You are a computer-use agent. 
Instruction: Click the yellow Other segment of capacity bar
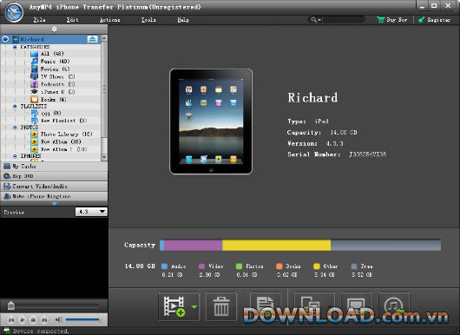[276, 246]
